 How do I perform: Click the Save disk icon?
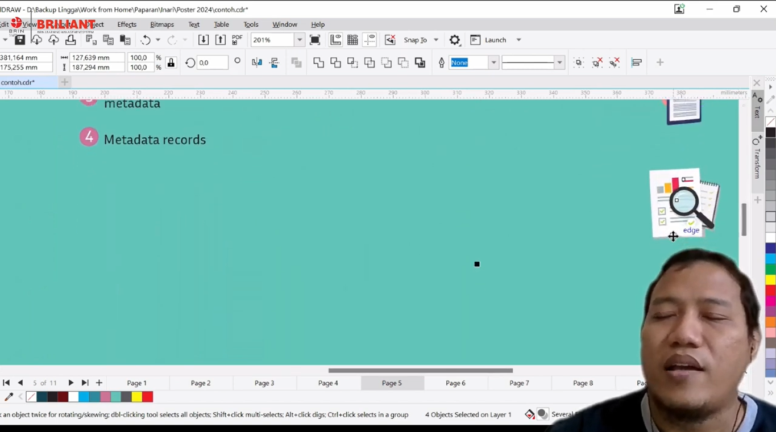(x=20, y=40)
